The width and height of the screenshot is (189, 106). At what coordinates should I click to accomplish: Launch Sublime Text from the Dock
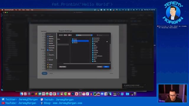click(x=36, y=94)
